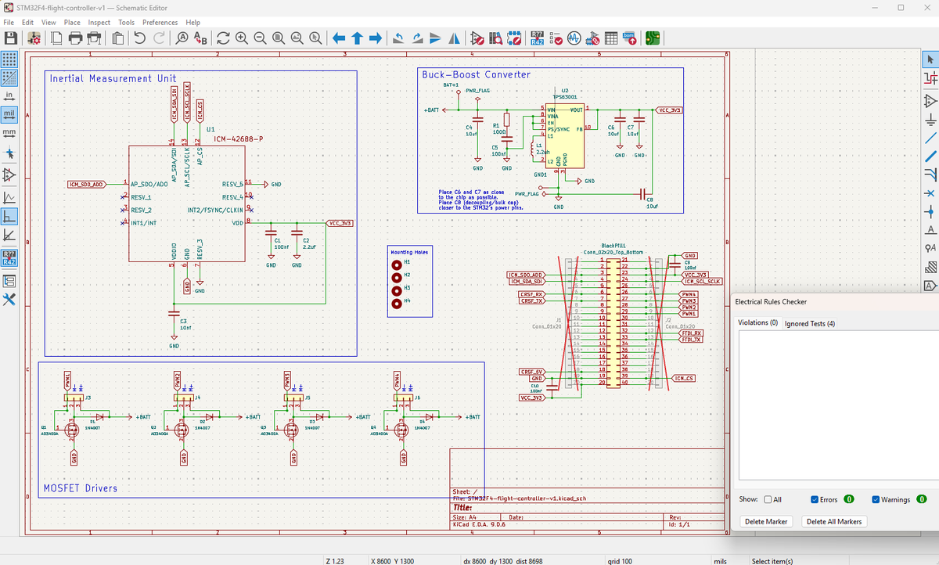Set units to inches
This screenshot has width=939, height=565.
point(9,95)
